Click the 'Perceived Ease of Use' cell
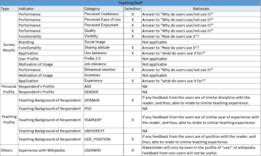The image size is (261, 156). click(x=104, y=20)
